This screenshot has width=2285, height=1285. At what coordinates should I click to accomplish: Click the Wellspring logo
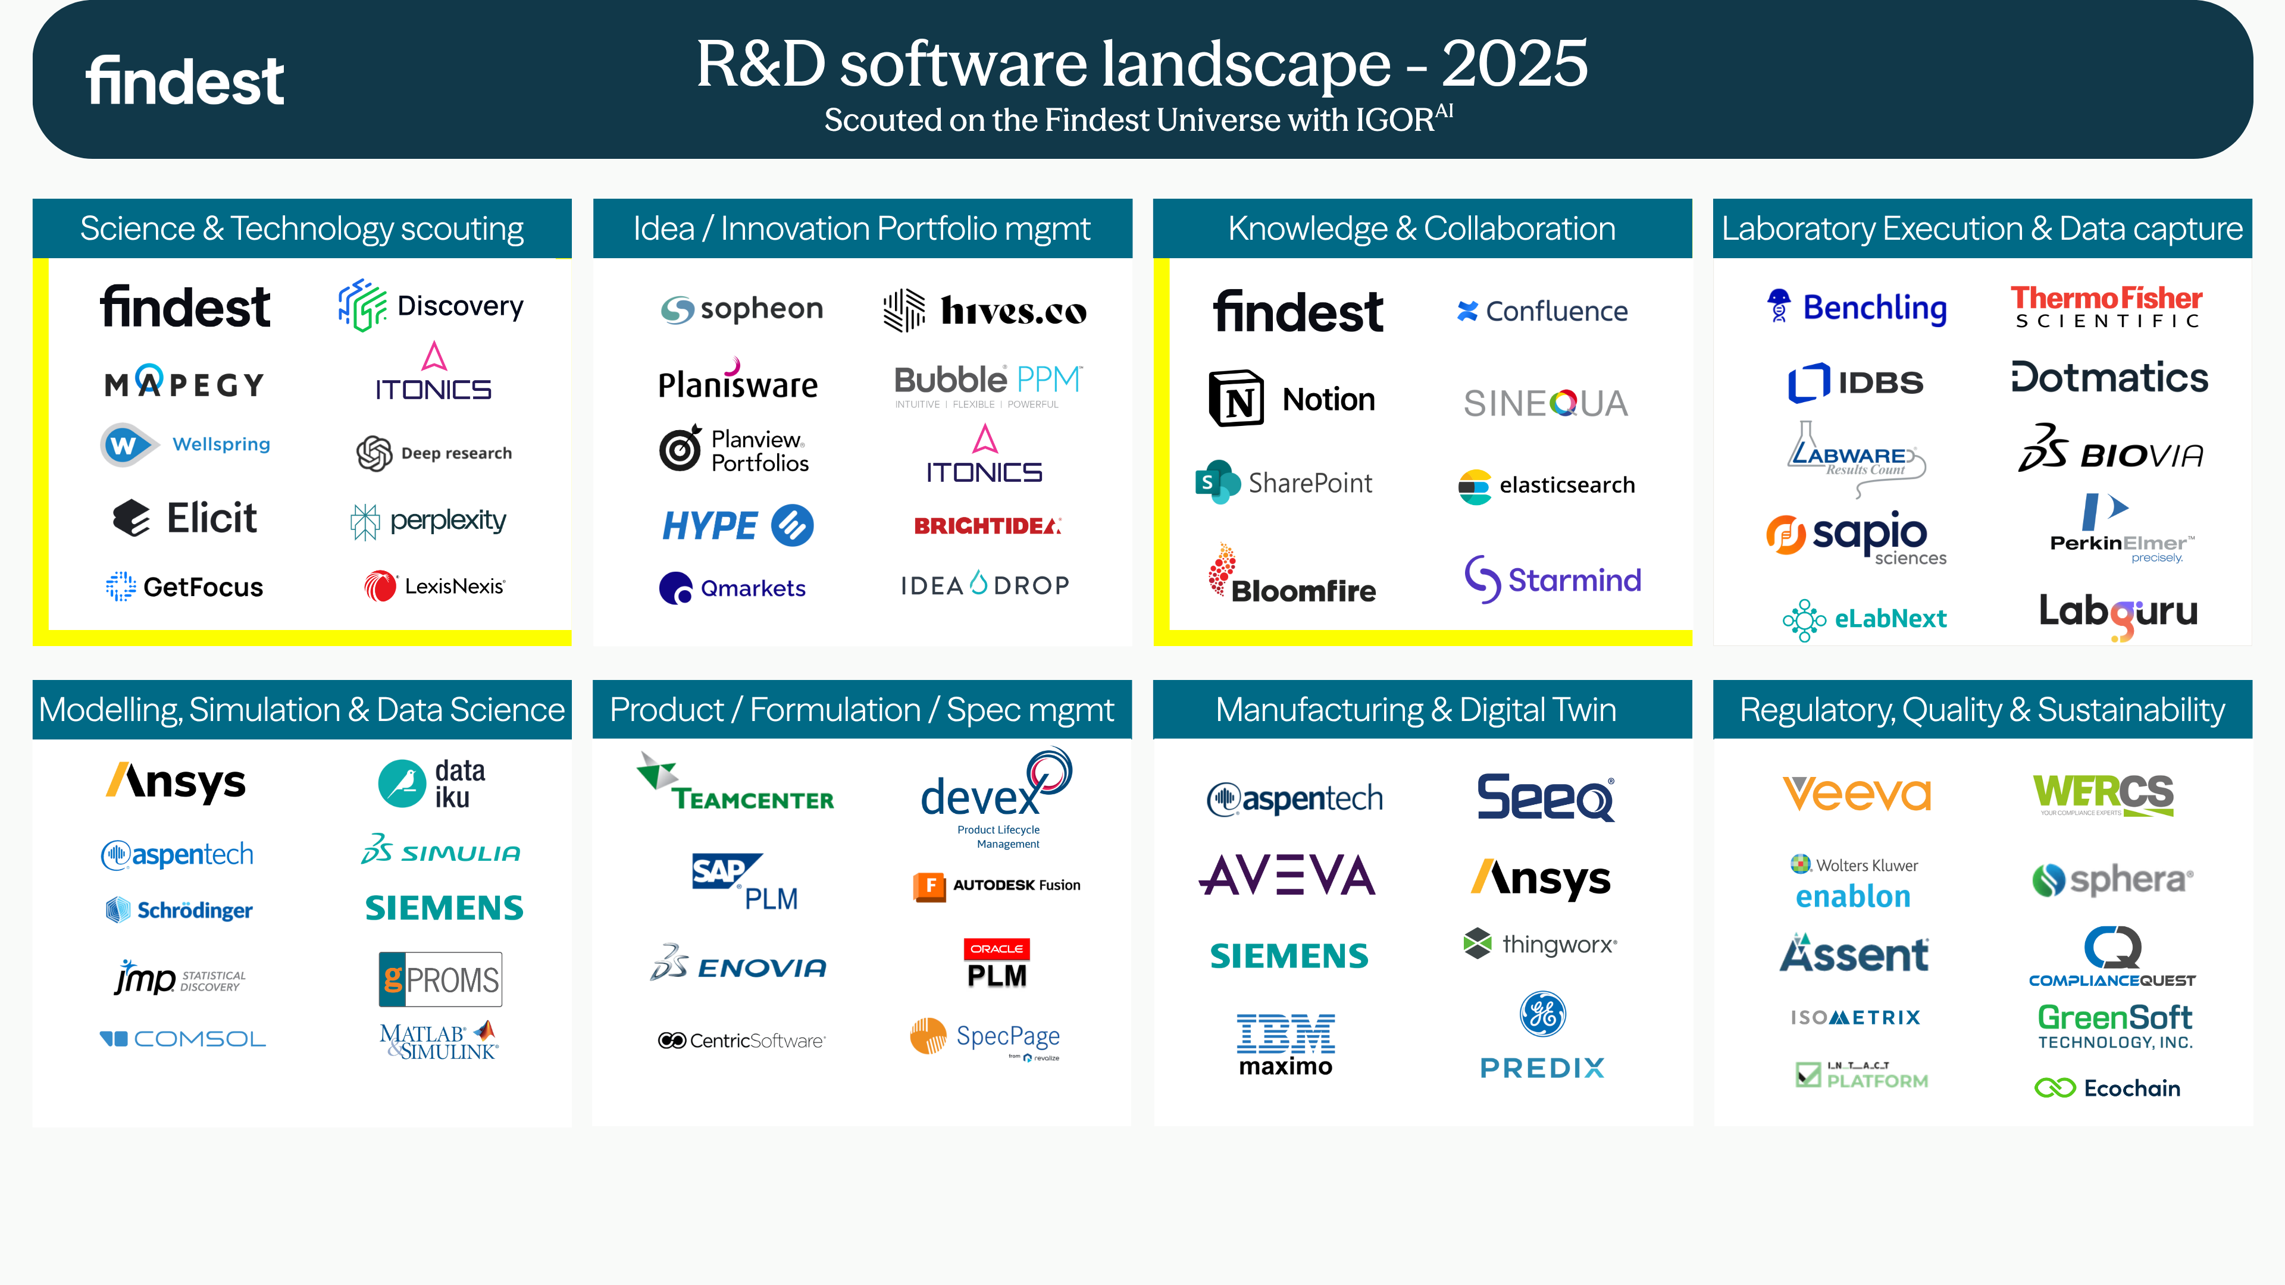point(186,444)
